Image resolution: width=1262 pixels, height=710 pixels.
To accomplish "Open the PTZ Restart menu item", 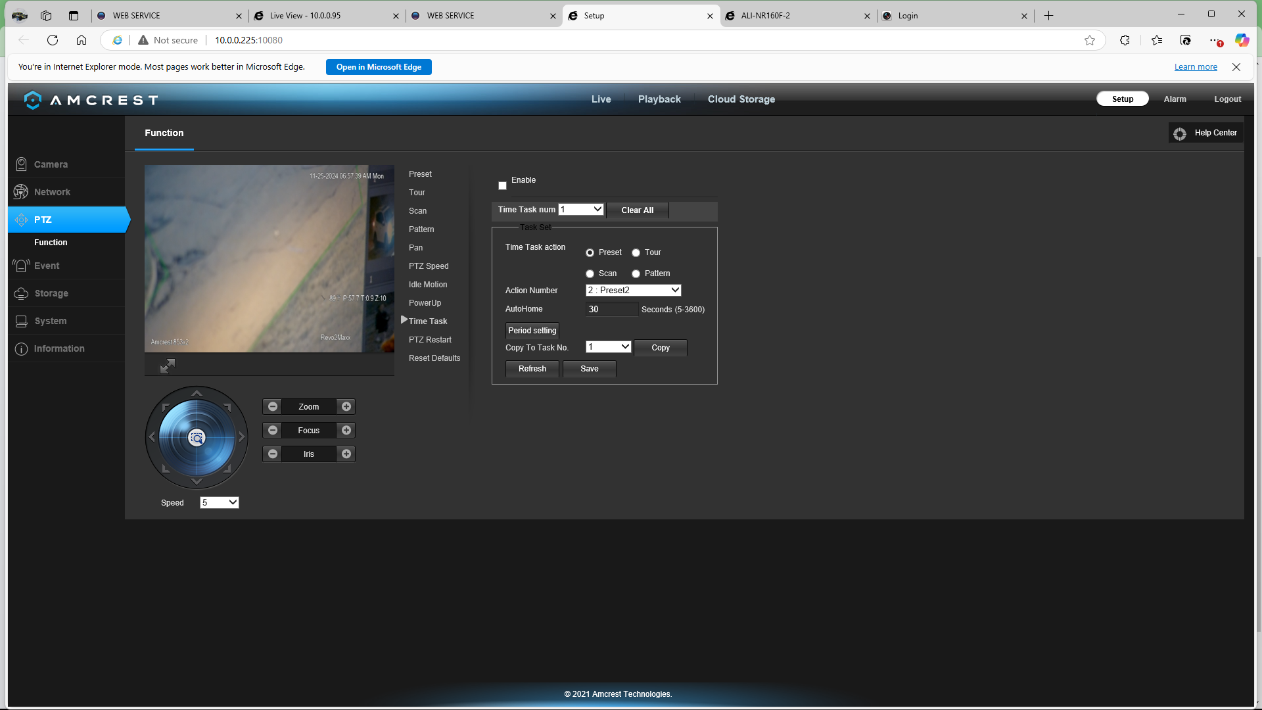I will pos(430,340).
